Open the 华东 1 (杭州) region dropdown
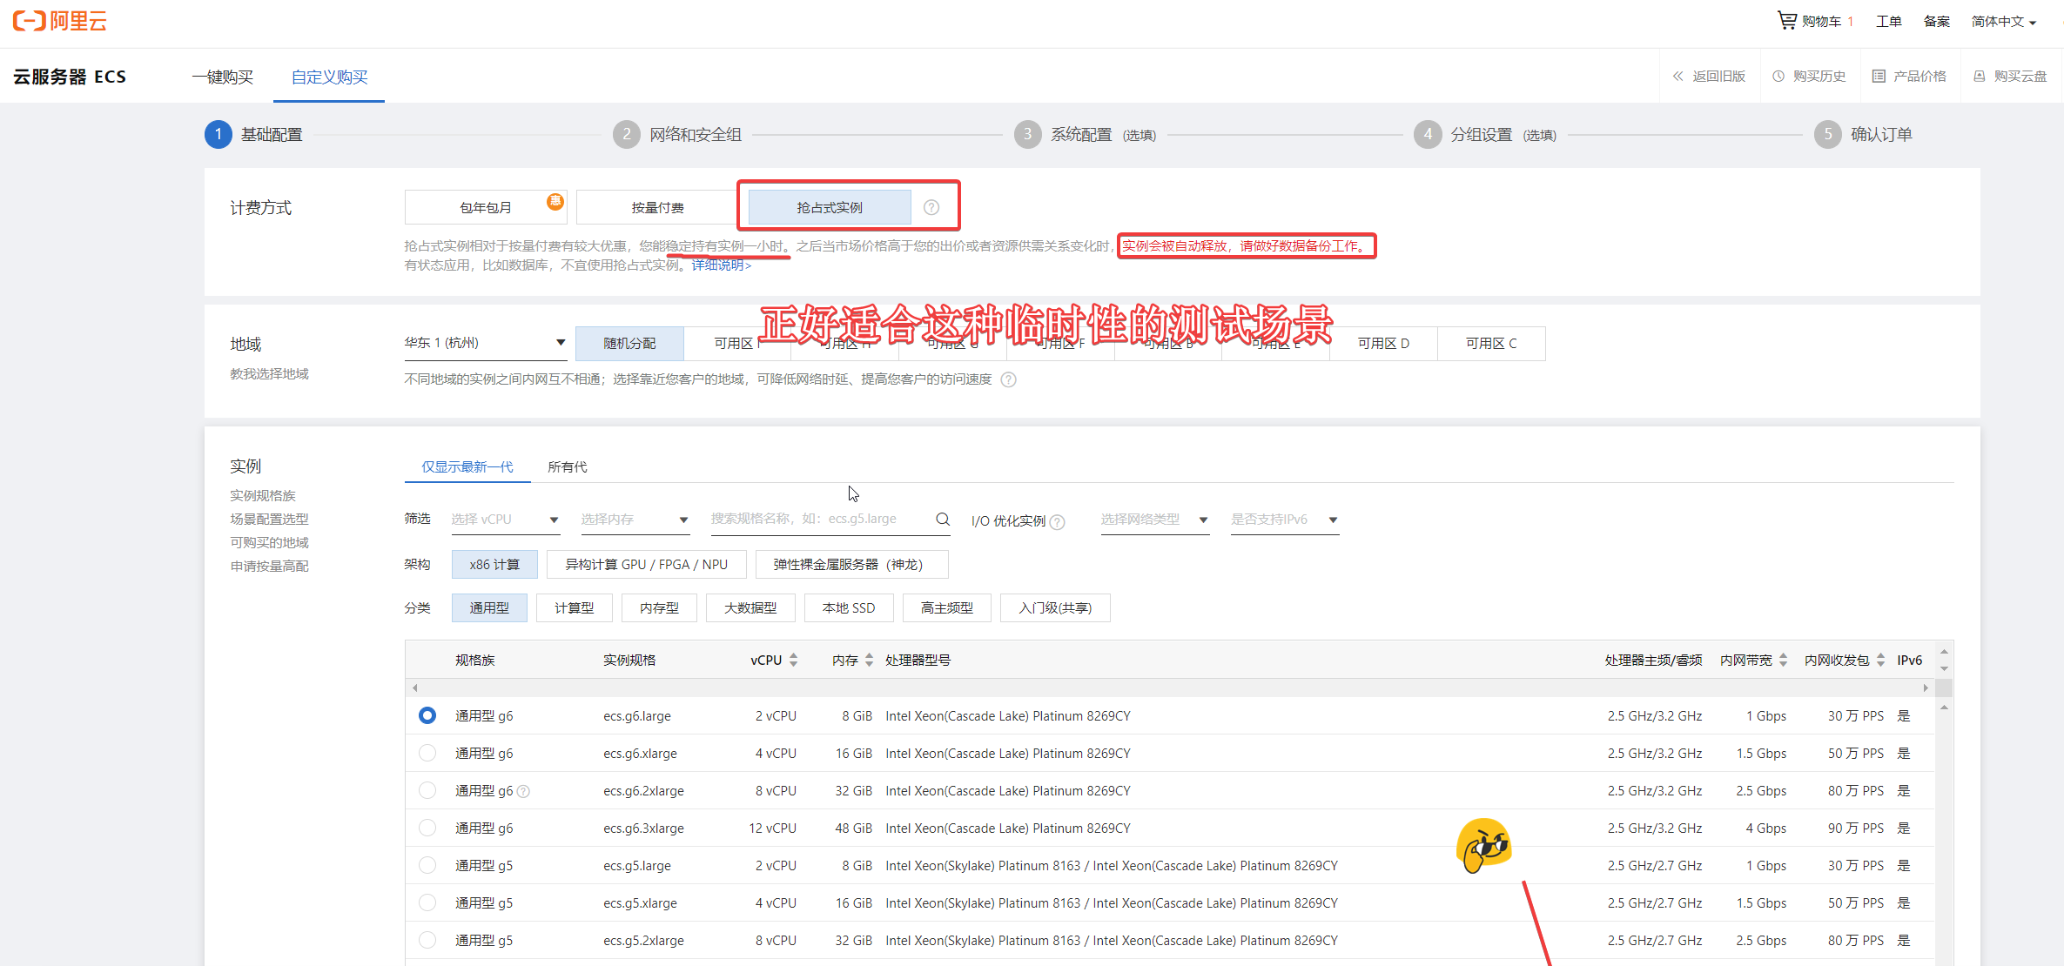This screenshot has width=2064, height=966. point(485,343)
